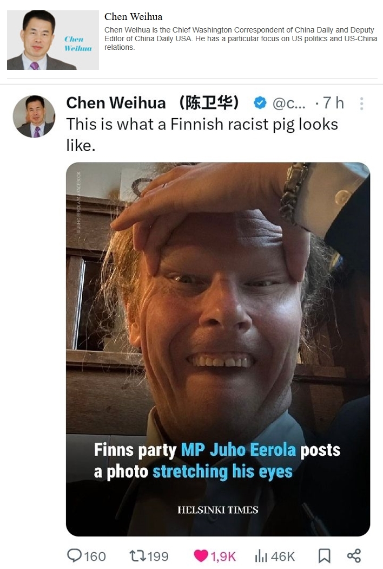Open the 199 reposts count
This screenshot has width=383, height=569.
point(158,557)
